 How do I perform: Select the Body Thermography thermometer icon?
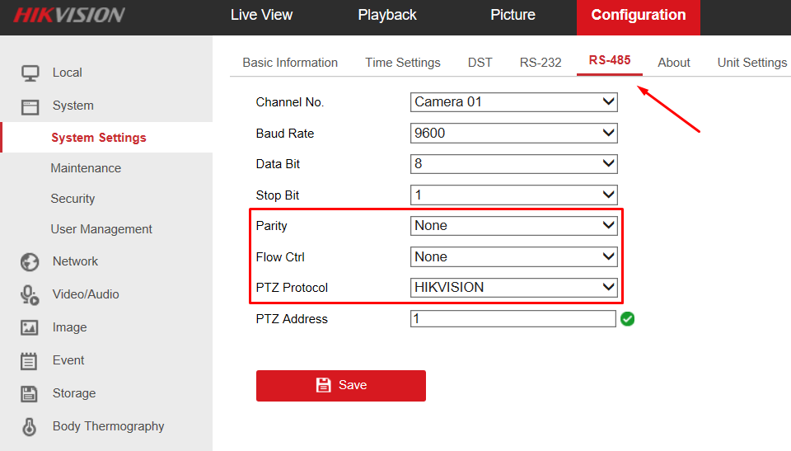click(x=30, y=427)
